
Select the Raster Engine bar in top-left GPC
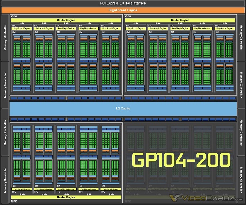coord(66,20)
